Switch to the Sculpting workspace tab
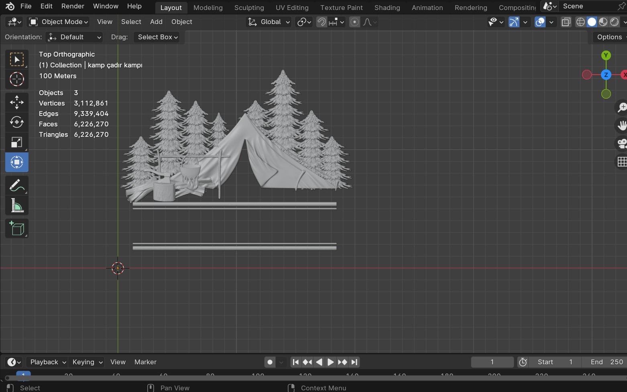627x392 pixels. click(249, 7)
